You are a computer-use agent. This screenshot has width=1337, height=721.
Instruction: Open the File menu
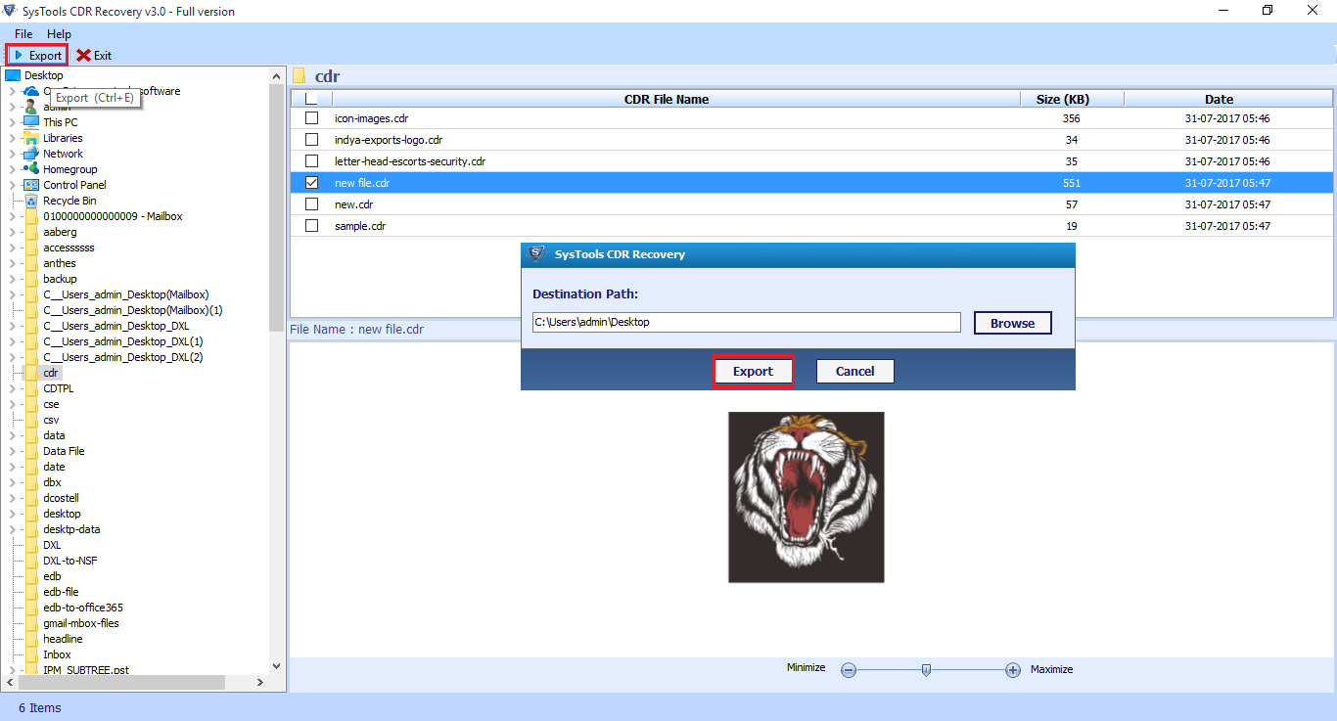23,33
